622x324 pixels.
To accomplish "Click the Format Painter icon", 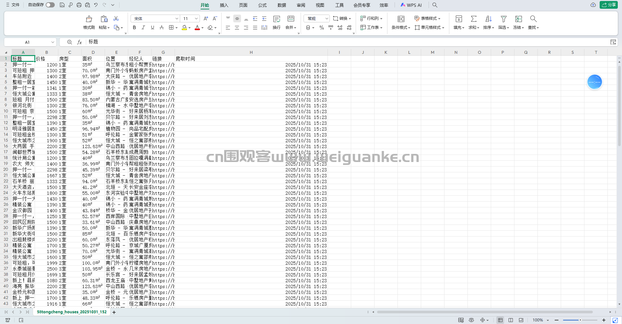I will click(x=89, y=19).
